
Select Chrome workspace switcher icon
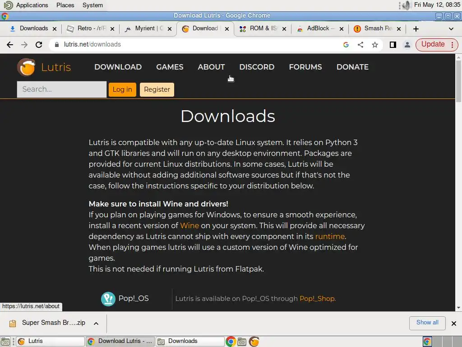427,342
